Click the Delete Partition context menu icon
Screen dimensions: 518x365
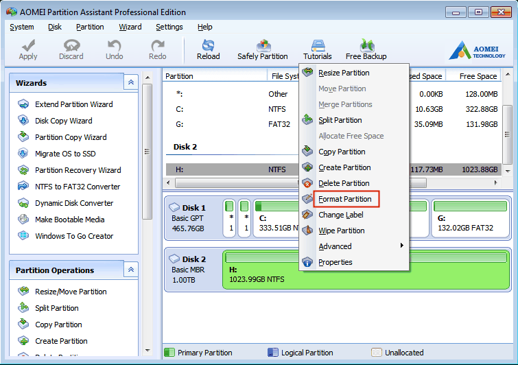coord(307,182)
